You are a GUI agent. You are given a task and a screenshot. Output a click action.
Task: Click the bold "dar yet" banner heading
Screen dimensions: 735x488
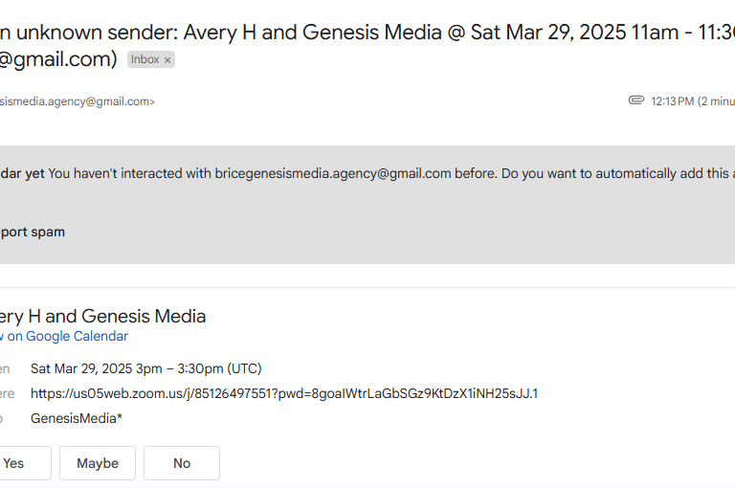point(22,173)
